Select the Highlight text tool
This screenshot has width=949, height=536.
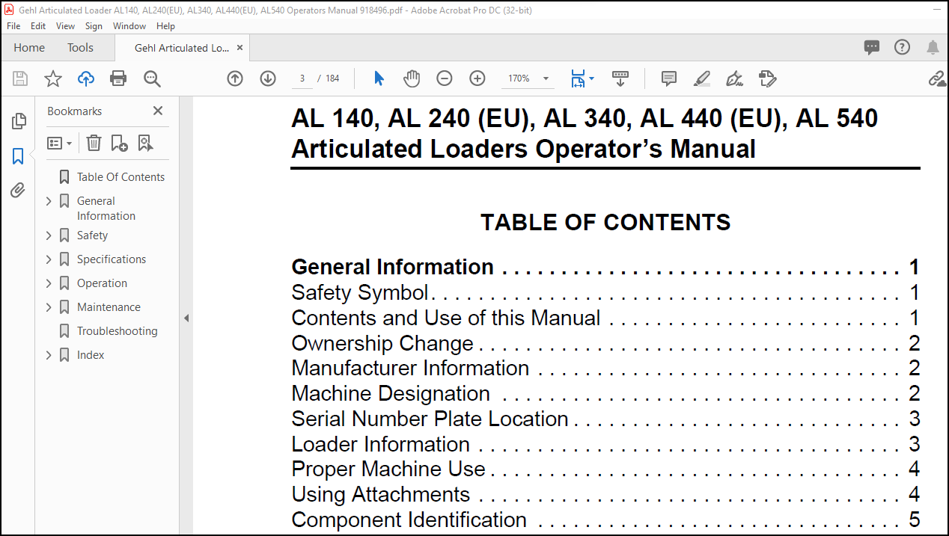701,78
